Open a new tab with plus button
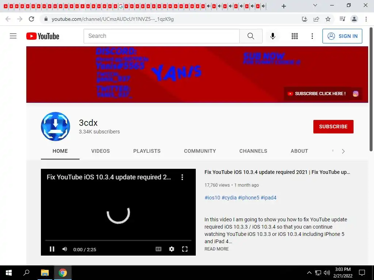The image size is (374, 280). 283,6
